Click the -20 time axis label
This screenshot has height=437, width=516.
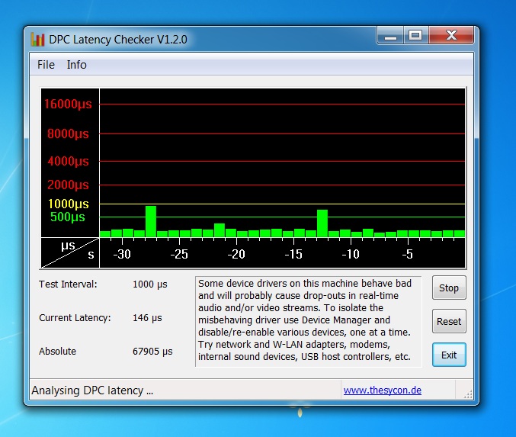[x=236, y=254]
